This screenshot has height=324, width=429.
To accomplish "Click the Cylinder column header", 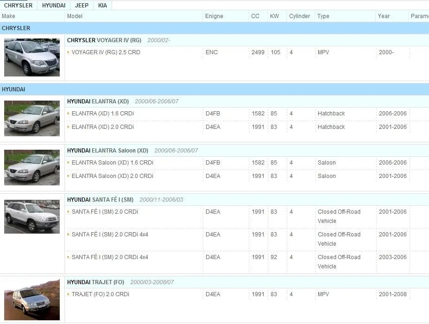I will click(300, 16).
